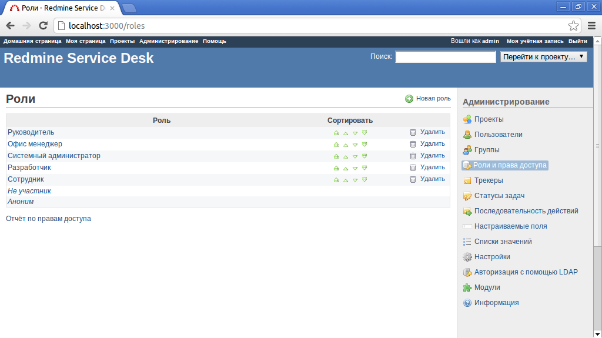
Task: Move Руководитель role up one
Action: [x=346, y=133]
